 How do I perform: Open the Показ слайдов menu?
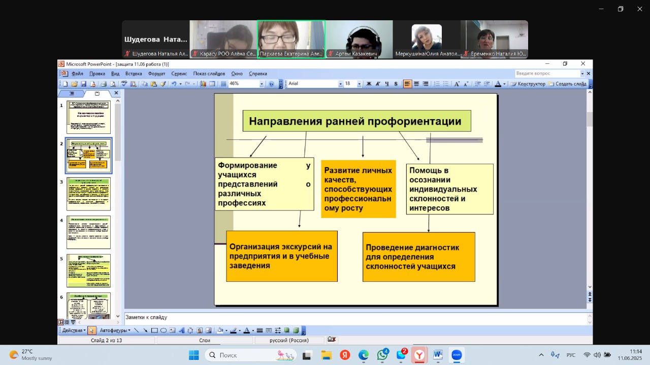[x=209, y=74]
